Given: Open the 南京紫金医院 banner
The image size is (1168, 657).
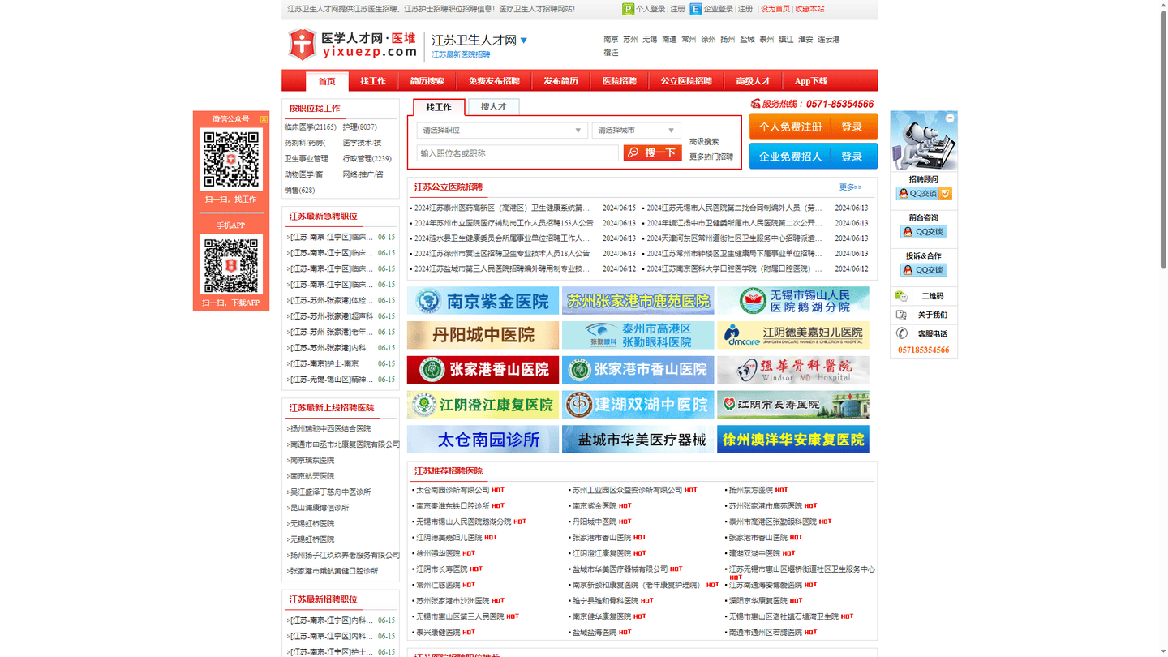Looking at the screenshot, I should point(483,301).
